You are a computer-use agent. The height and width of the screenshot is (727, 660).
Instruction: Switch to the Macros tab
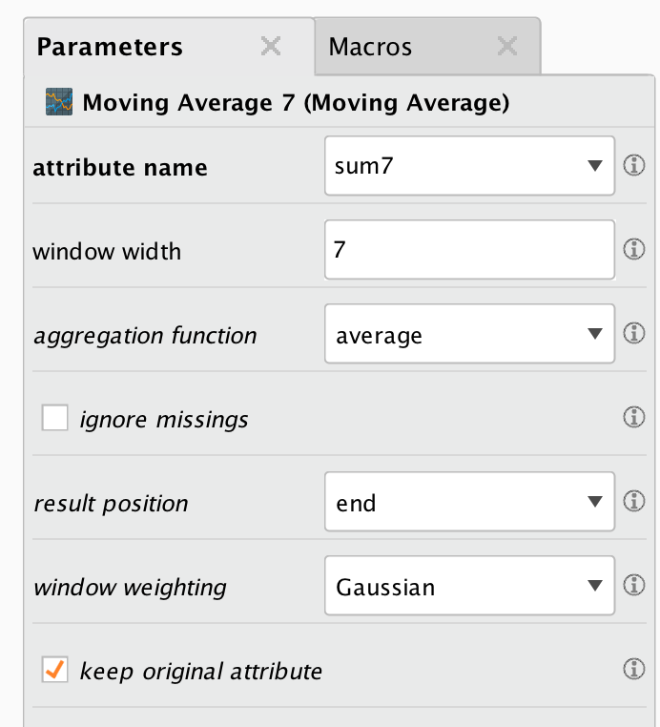(x=370, y=47)
